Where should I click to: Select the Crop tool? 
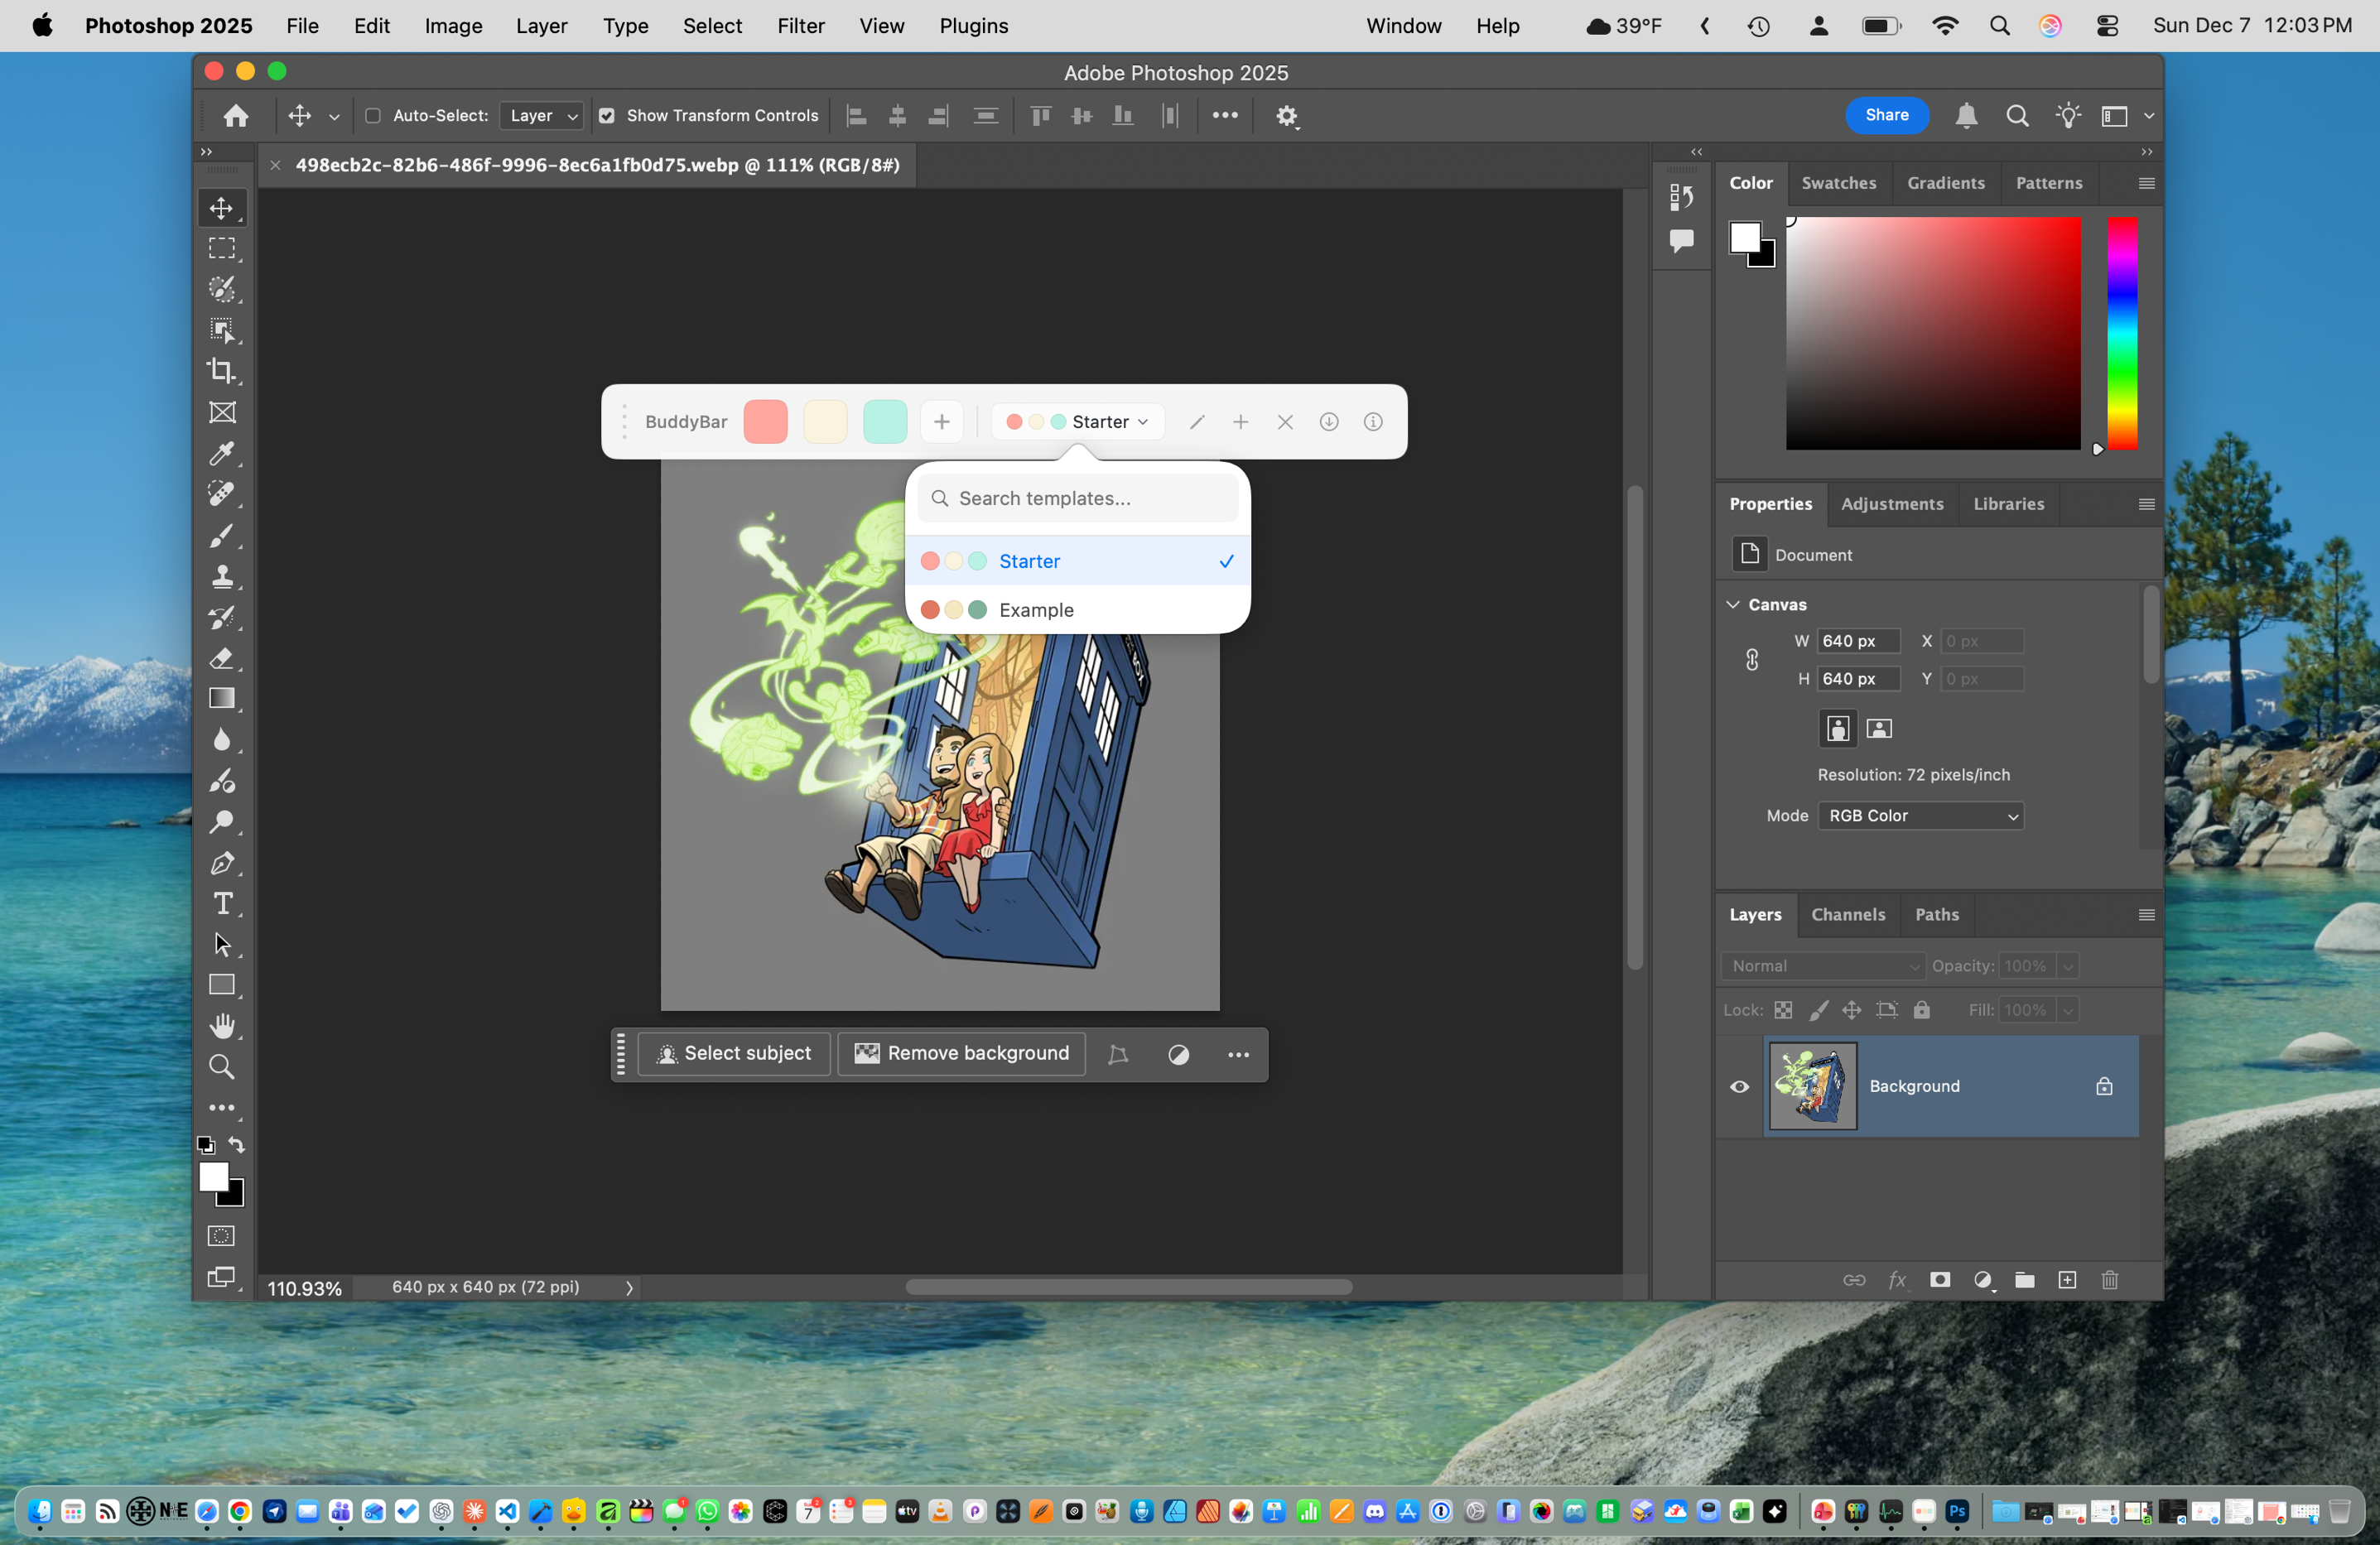[x=222, y=371]
